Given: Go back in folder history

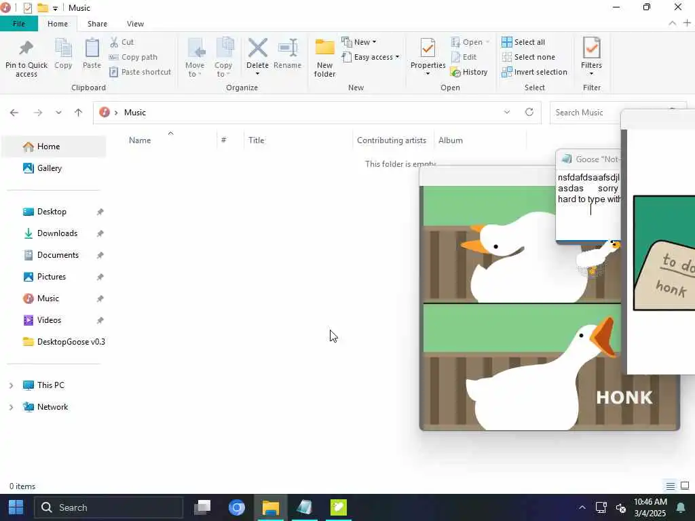Looking at the screenshot, I should pos(14,113).
